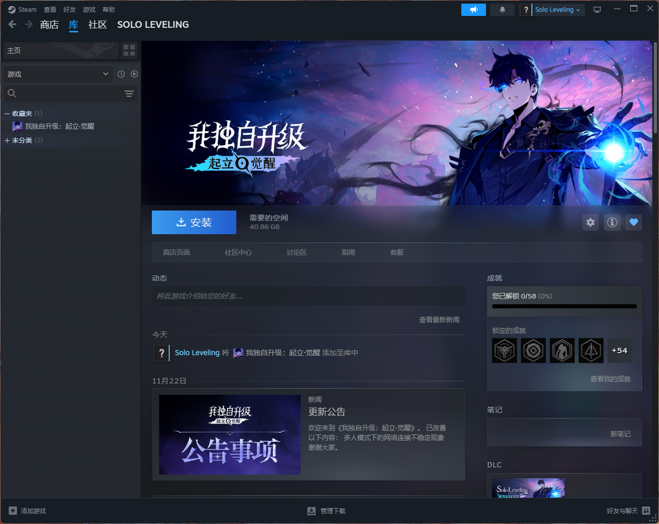Open the 好友 menu
The image size is (659, 524).
coord(69,10)
